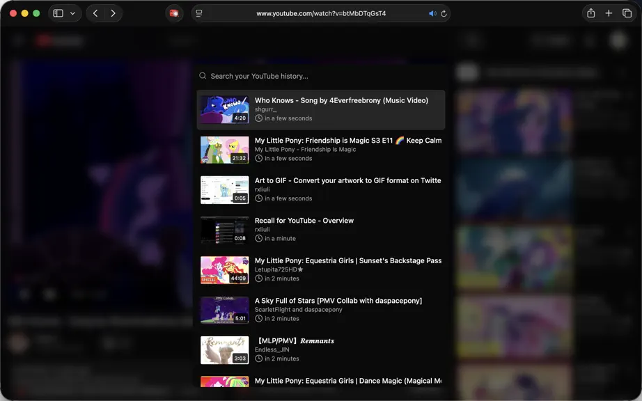Show the tab overview
The height and width of the screenshot is (401, 642).
(627, 13)
